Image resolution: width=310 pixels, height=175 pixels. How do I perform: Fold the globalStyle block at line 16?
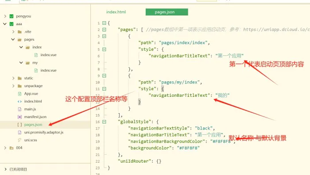pyautogui.click(x=104, y=122)
